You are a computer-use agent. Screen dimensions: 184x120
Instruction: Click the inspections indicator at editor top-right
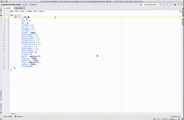[x=180, y=11]
